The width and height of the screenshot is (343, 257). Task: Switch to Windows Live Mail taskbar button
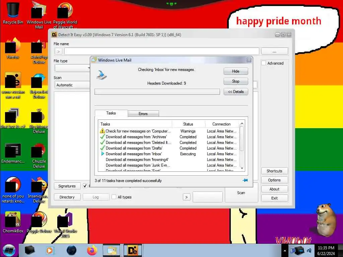tap(112, 250)
